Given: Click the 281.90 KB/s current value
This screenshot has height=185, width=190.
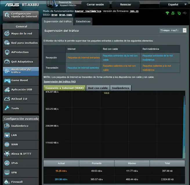Looking at the screenshot, I should 61,179.
